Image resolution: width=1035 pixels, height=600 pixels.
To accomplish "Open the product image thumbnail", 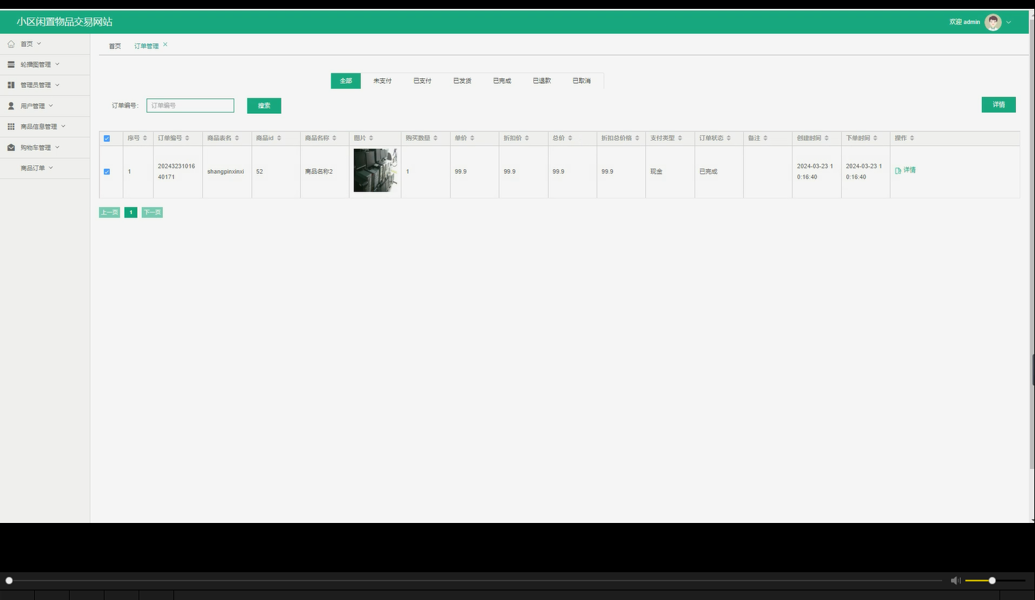I will [375, 170].
